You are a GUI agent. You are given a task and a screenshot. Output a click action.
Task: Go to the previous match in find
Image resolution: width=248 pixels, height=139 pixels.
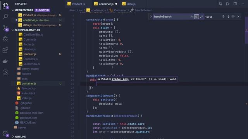click(x=223, y=17)
